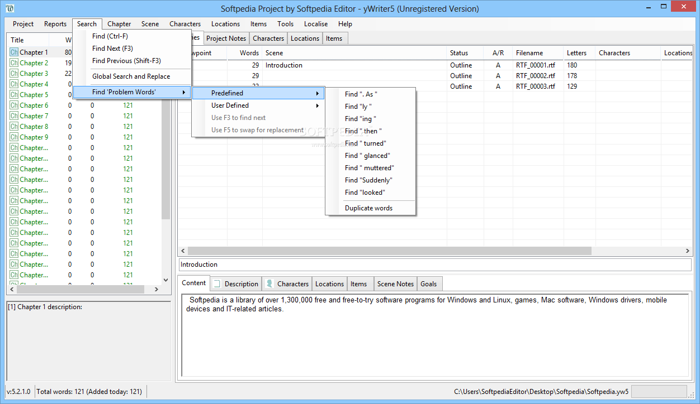Sort scenes by Filename column header
Screen dimensions: 700x404
tap(538, 53)
